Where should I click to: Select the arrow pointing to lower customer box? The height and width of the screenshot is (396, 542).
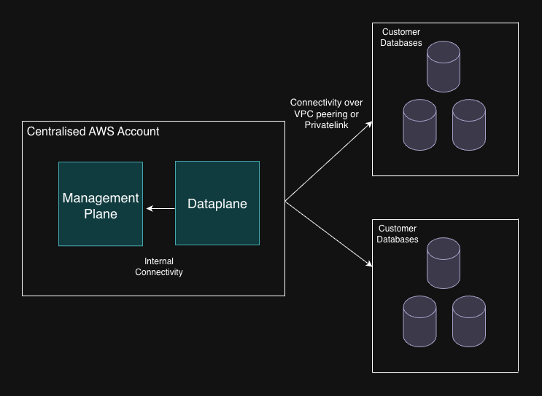coord(328,234)
